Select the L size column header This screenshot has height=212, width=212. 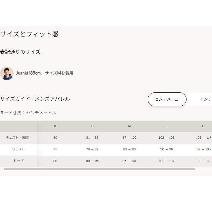pos(167,126)
